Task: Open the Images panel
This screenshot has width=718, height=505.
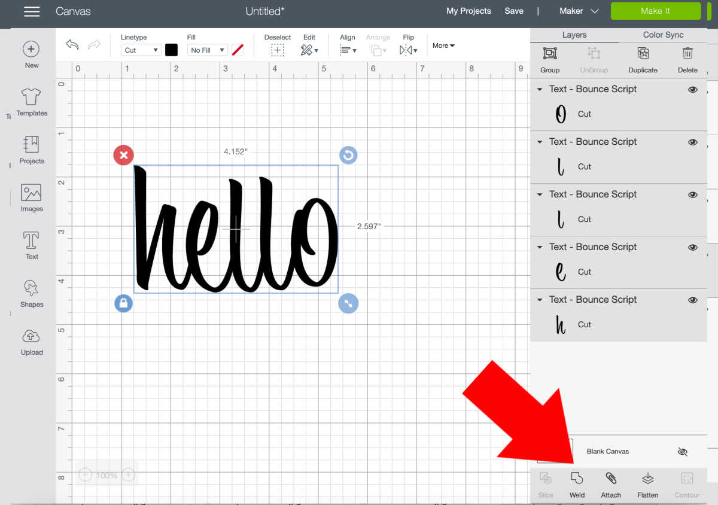Action: click(31, 197)
